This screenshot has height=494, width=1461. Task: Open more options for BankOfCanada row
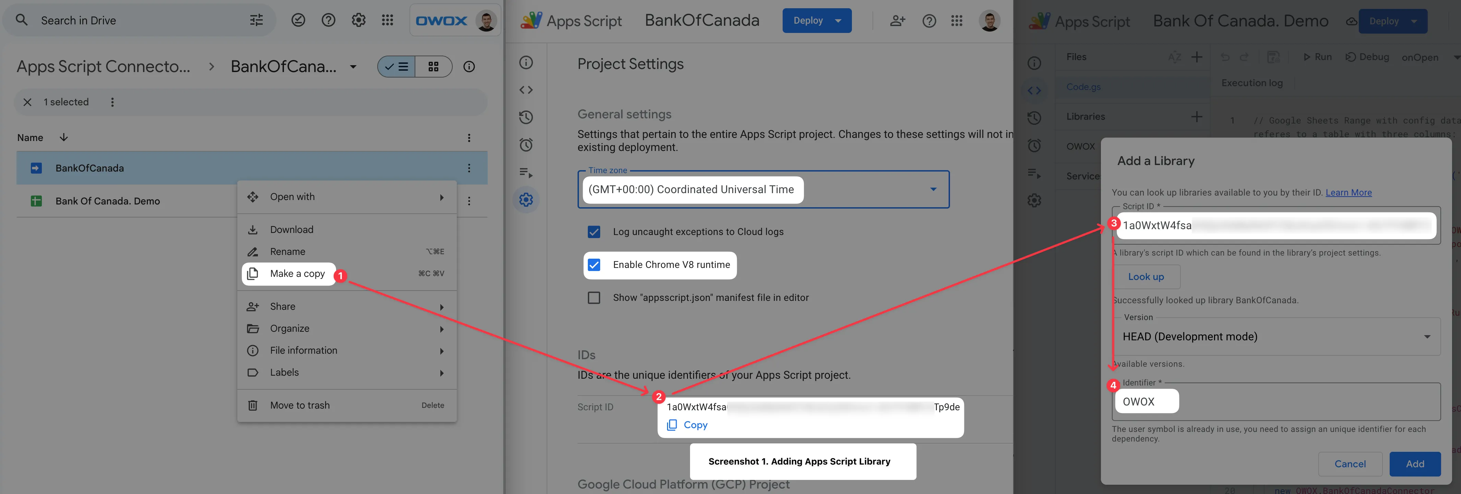[x=469, y=168]
